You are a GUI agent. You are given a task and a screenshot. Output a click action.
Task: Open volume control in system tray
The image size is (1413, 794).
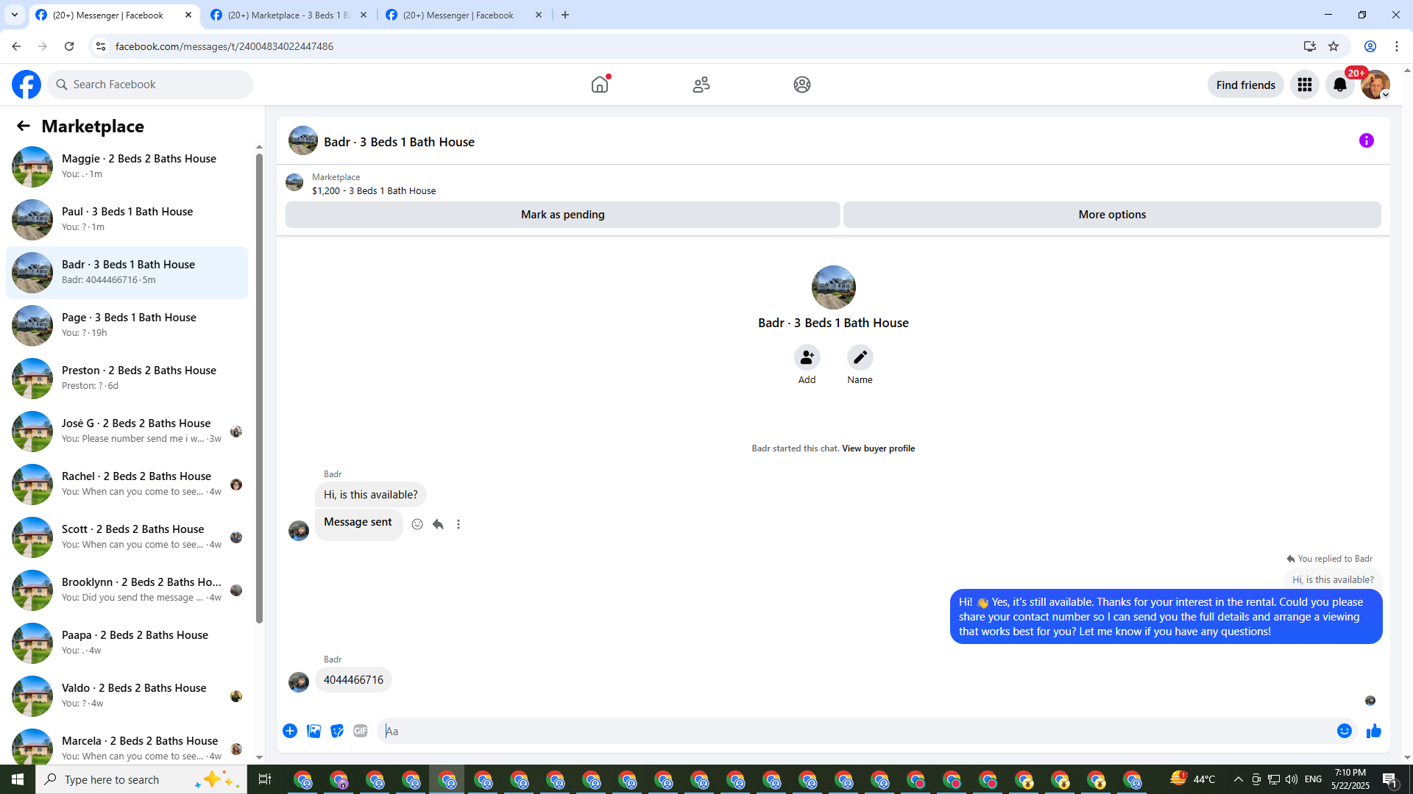[1292, 779]
